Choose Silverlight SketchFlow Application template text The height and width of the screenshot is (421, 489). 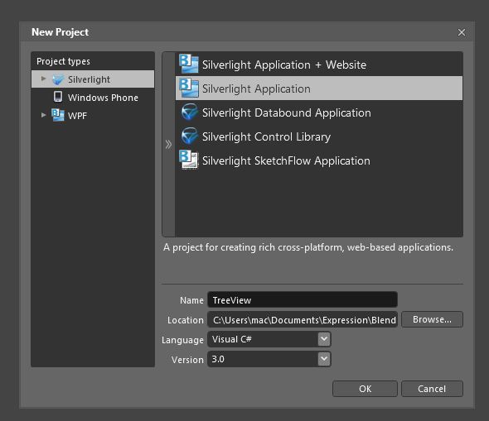click(286, 160)
